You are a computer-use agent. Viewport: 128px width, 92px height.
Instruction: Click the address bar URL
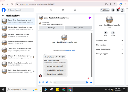pyautogui.click(x=37, y=4)
